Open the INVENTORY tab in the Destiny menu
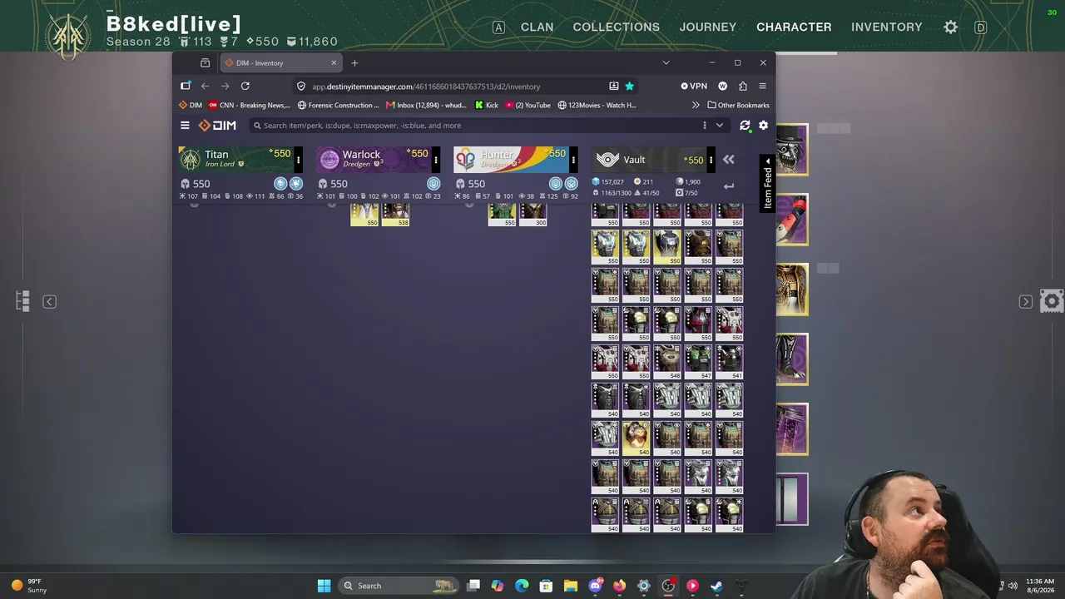The width and height of the screenshot is (1065, 599). pyautogui.click(x=887, y=27)
